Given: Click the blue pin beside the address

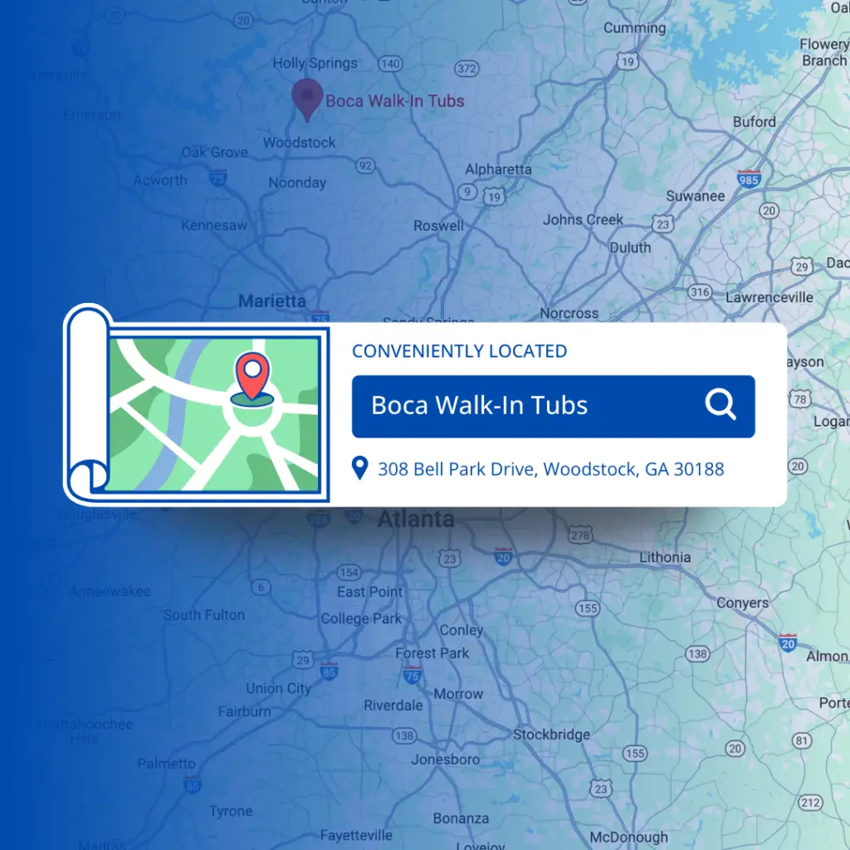Looking at the screenshot, I should tap(359, 468).
